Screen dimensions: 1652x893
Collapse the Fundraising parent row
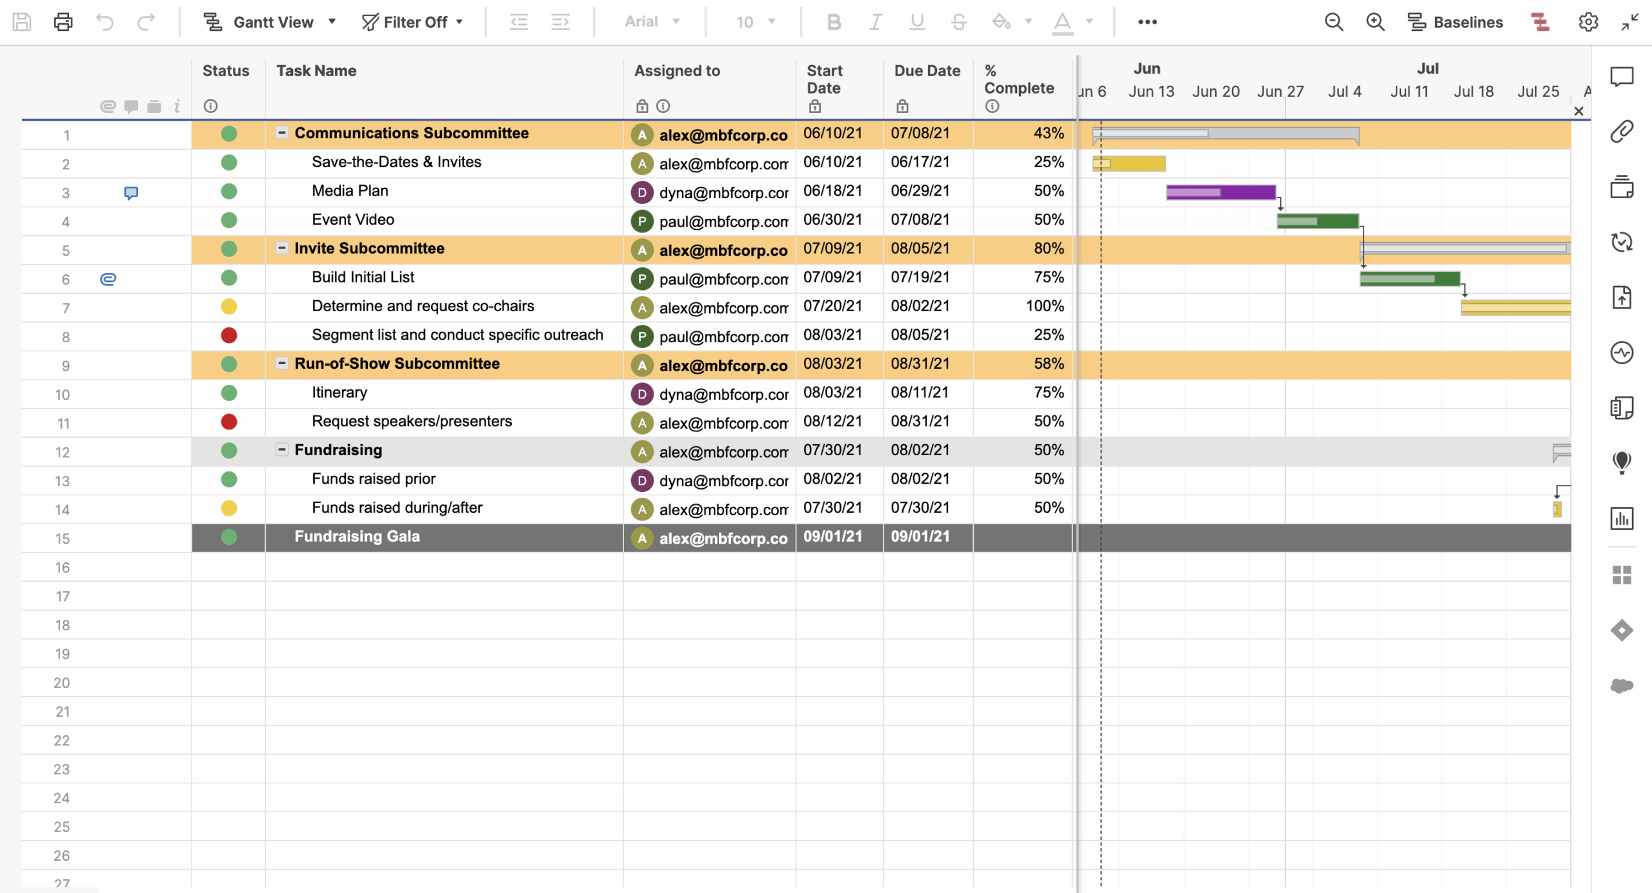[282, 449]
